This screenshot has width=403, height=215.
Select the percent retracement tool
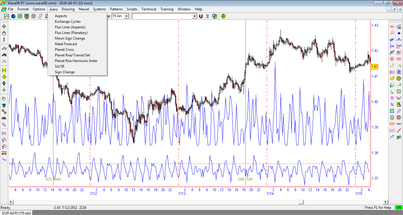click(392, 105)
